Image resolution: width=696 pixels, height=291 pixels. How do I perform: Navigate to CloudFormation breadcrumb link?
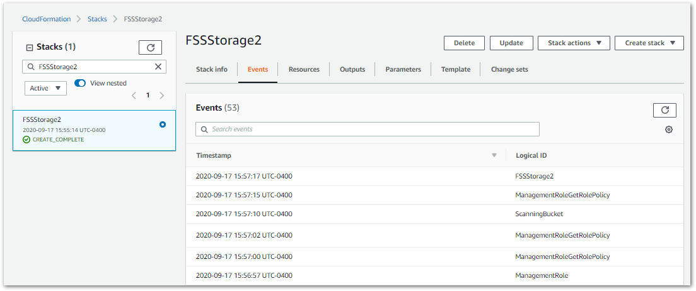(45, 19)
